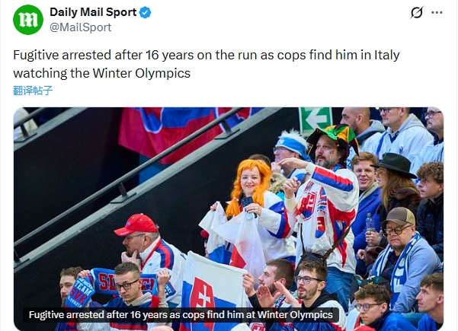Open the Grok slashed-circle icon
Viewport: 458px width, 331px height.
pyautogui.click(x=416, y=13)
